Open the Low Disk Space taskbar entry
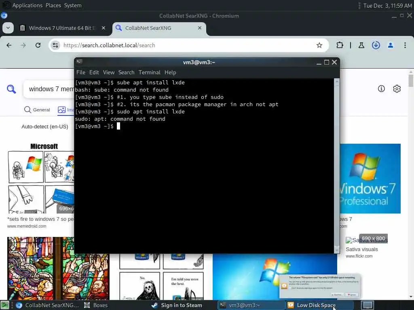 (x=319, y=305)
